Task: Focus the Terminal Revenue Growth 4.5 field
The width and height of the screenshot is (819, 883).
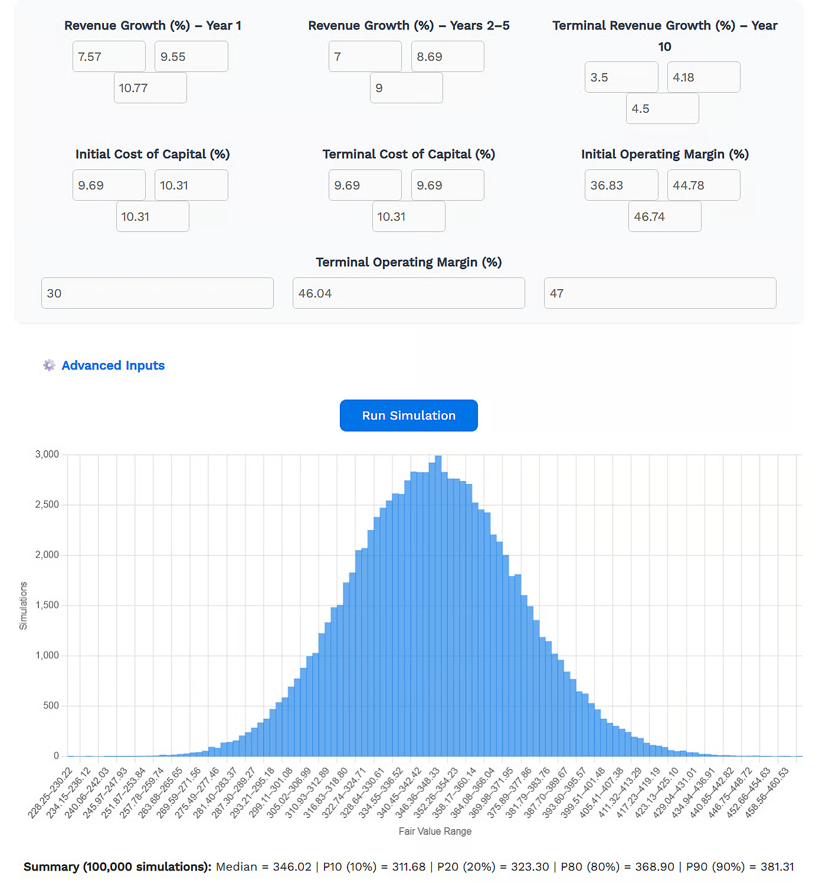Action: 662,109
